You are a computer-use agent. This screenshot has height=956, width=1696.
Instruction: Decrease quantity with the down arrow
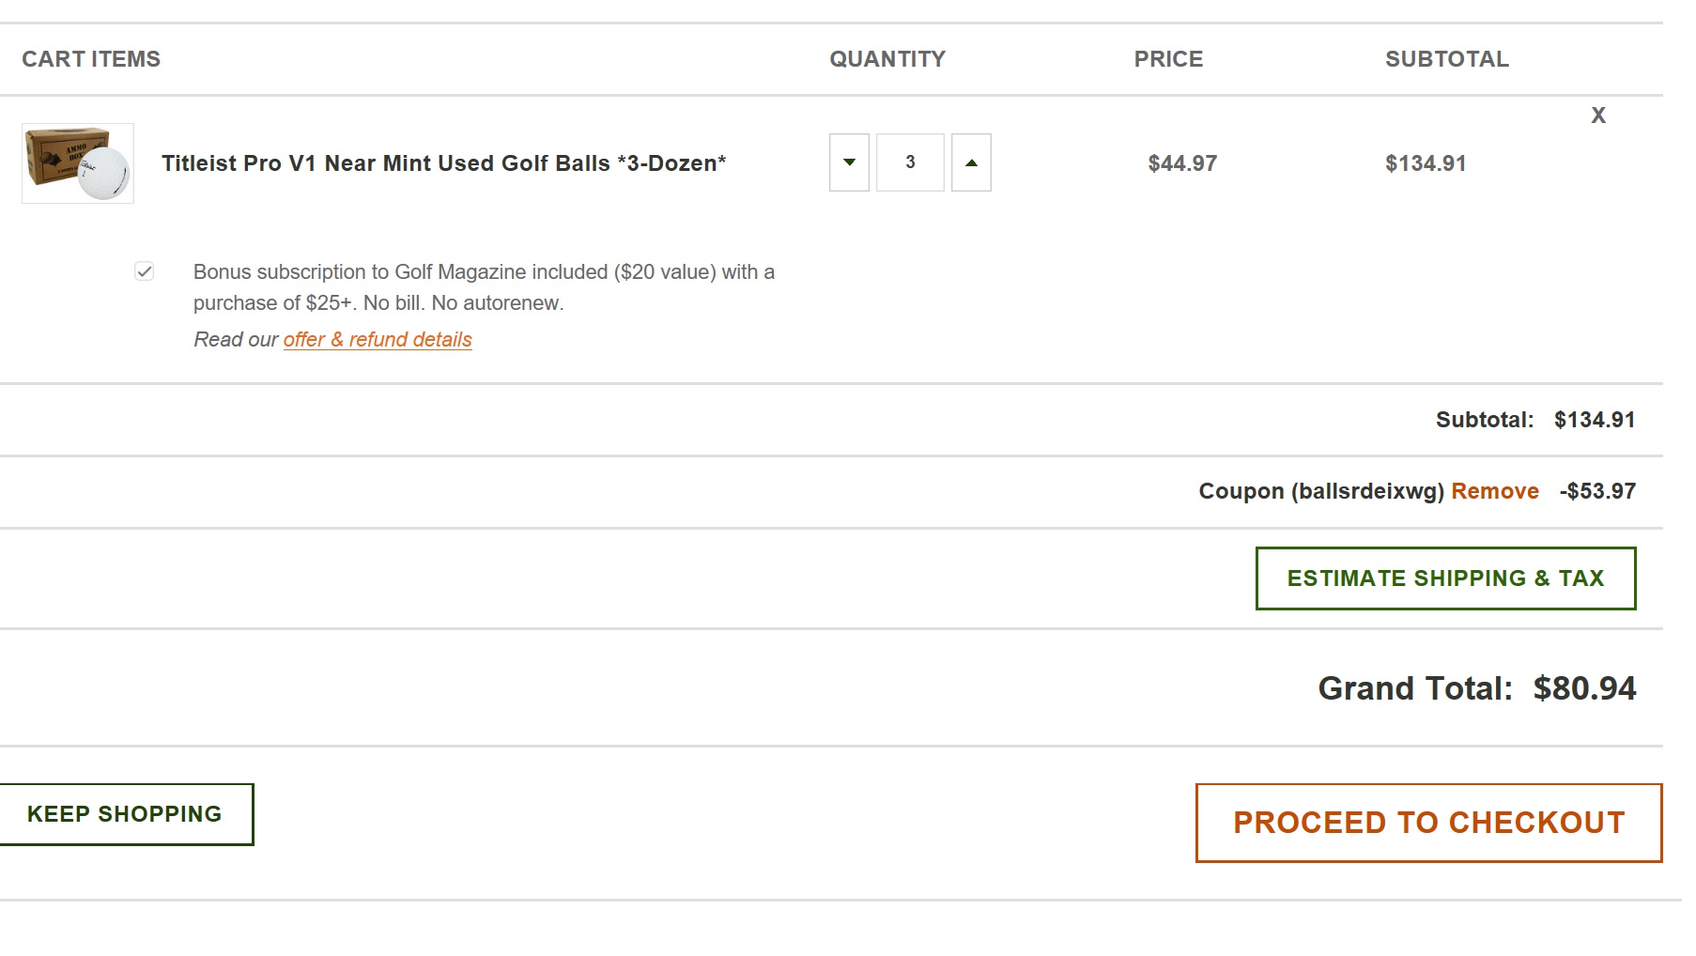(x=849, y=162)
